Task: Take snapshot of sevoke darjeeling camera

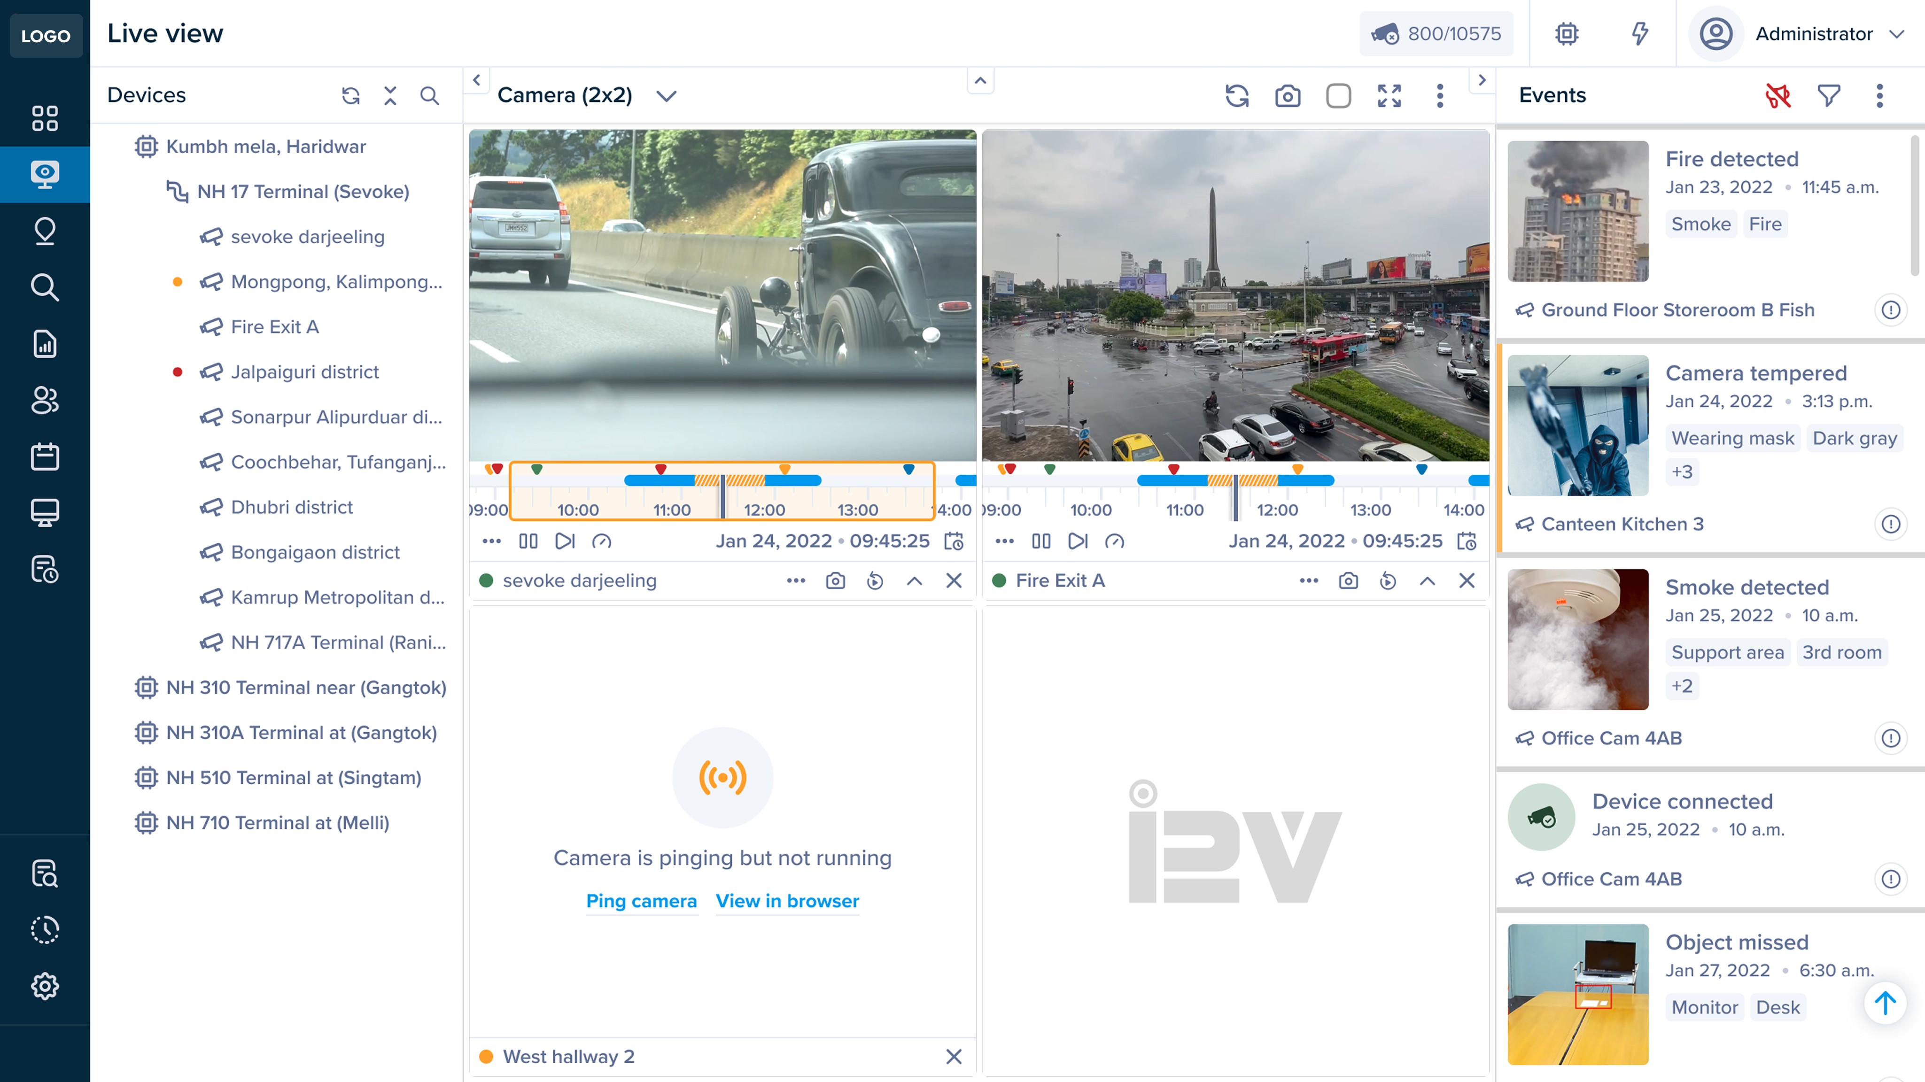Action: click(835, 580)
